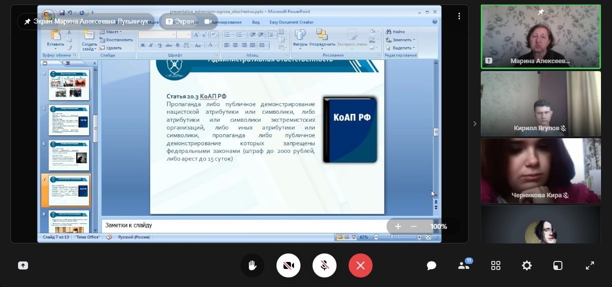
Task: Open the Easy Document Creator tab
Action: [x=291, y=23]
